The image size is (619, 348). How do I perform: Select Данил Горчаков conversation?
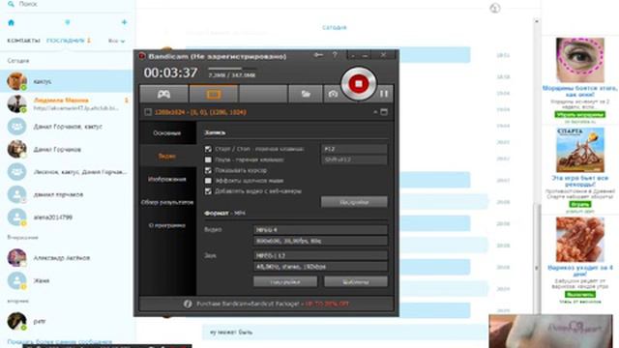click(x=67, y=150)
